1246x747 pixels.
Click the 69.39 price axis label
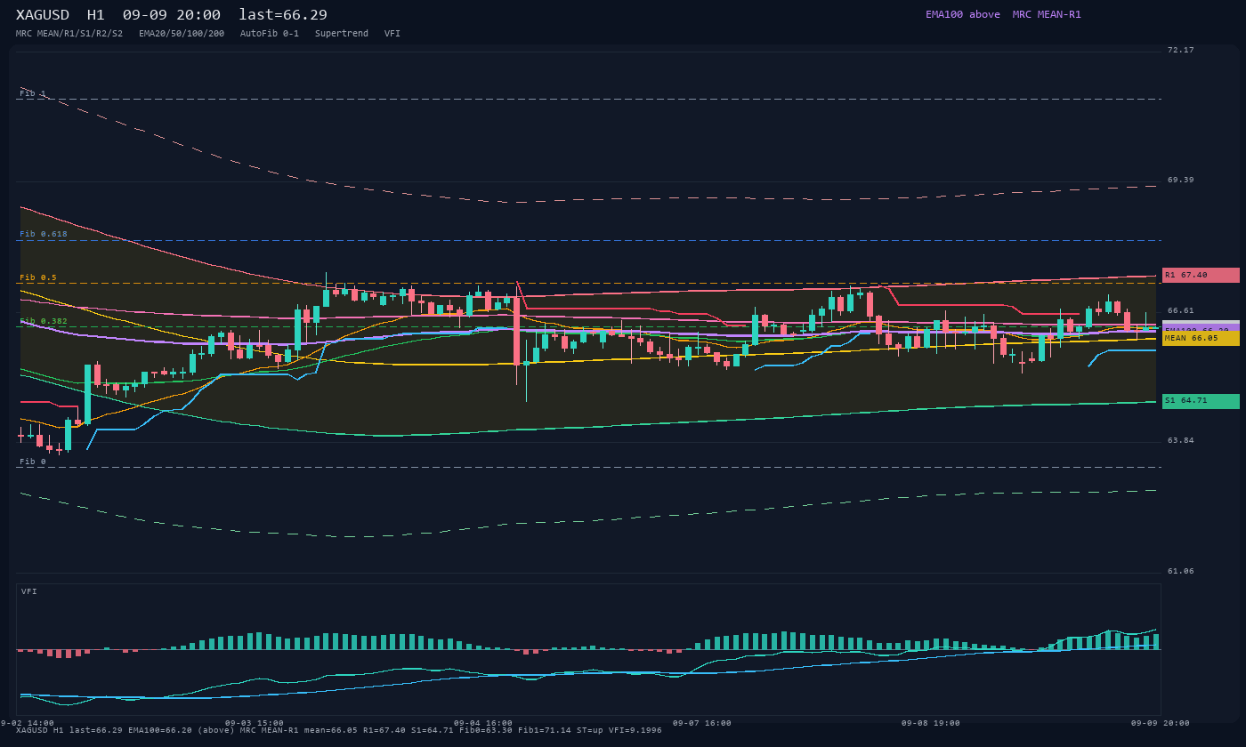pyautogui.click(x=1181, y=180)
